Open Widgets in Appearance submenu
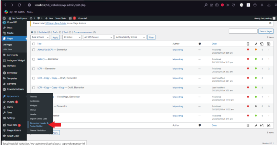Screen dimensions: 277x146 (33, 105)
